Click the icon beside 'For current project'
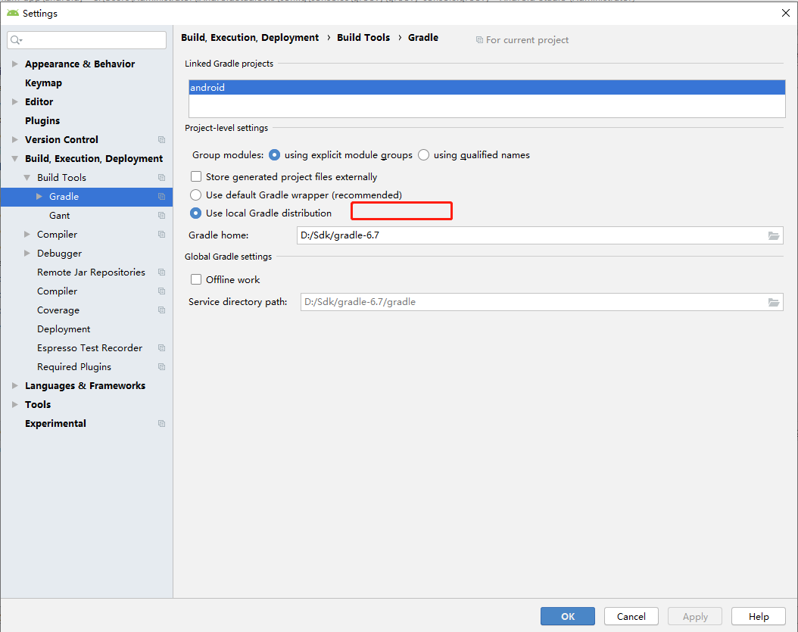Image resolution: width=798 pixels, height=632 pixels. click(x=479, y=39)
